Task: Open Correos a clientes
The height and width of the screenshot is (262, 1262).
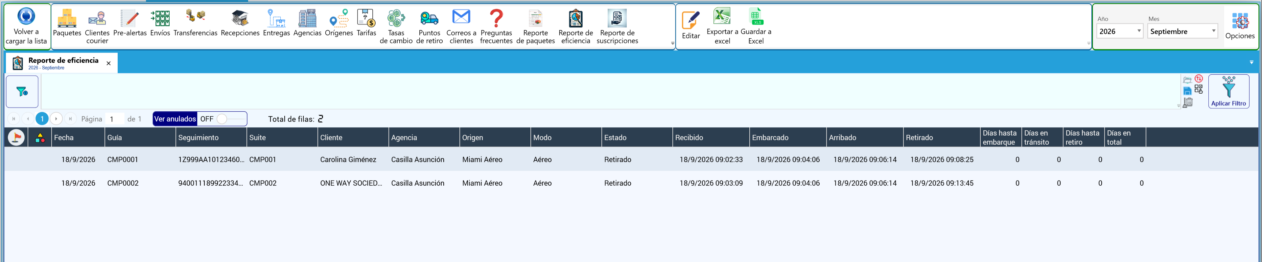Action: [x=461, y=27]
